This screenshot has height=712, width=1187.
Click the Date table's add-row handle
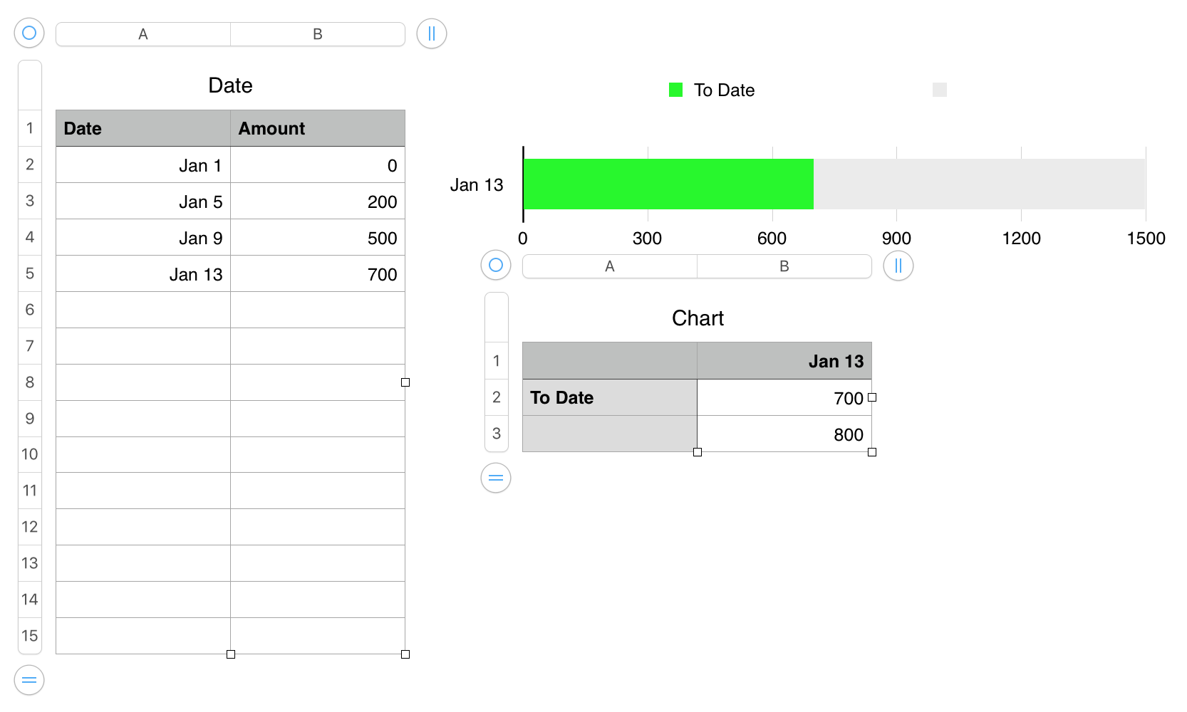[x=29, y=680]
